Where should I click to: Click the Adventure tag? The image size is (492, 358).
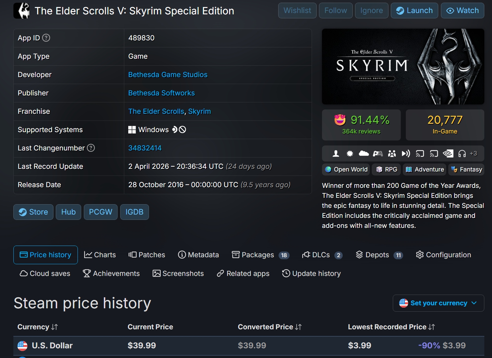click(425, 169)
